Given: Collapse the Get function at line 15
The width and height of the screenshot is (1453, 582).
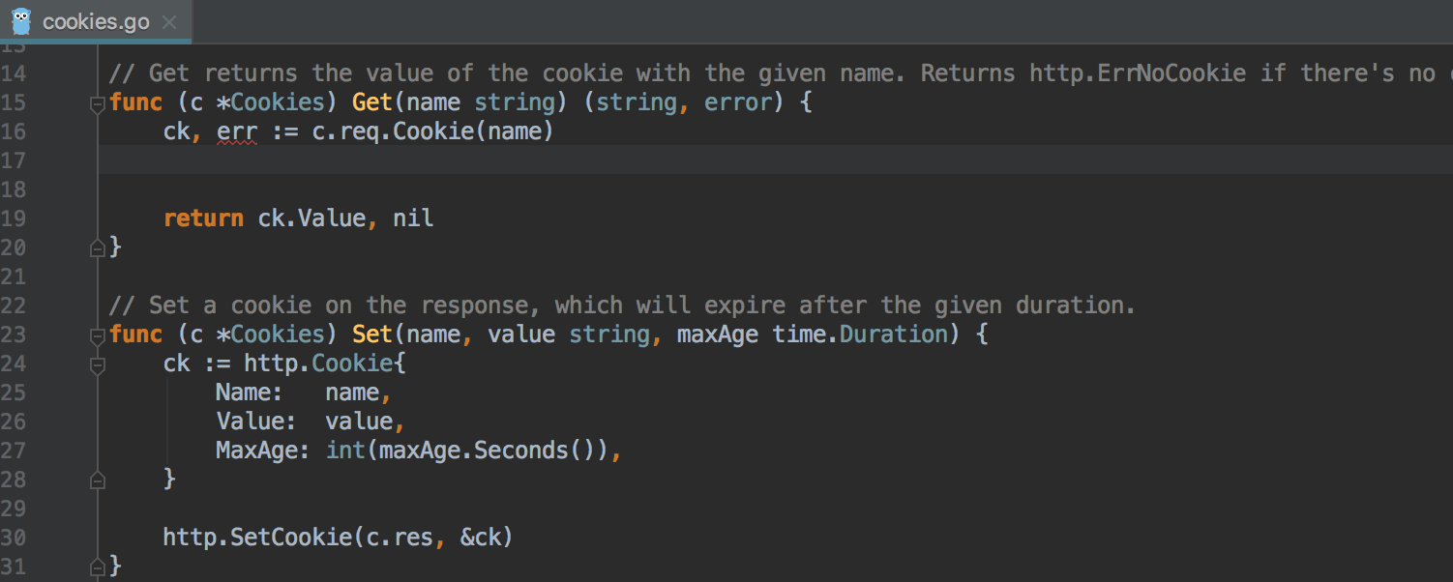Looking at the screenshot, I should click(97, 103).
